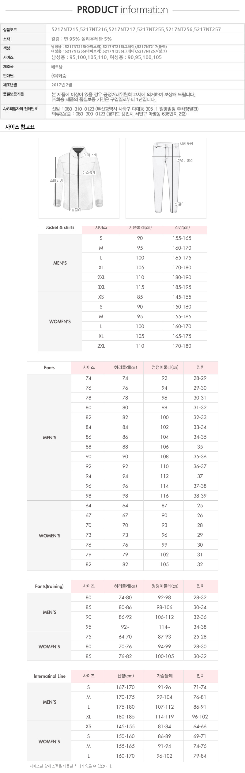Click the Pants table header cell
The width and height of the screenshot is (245, 773).
[49, 368]
